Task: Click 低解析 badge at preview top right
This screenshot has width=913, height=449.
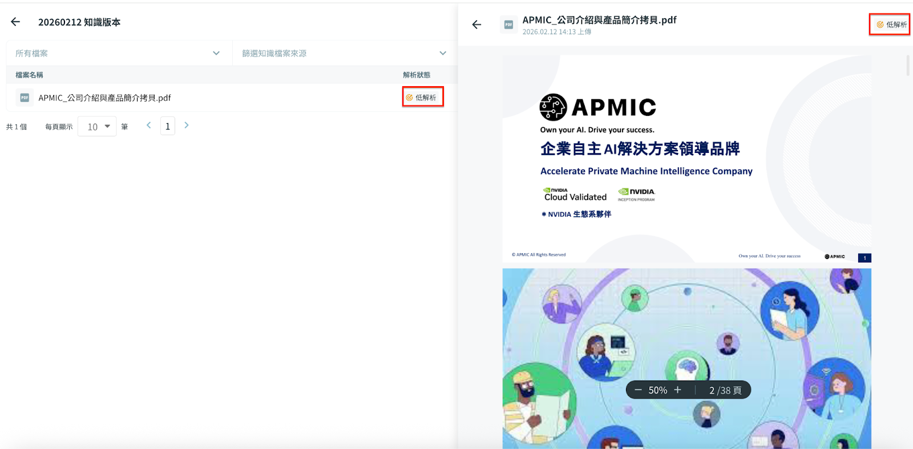Action: point(890,25)
